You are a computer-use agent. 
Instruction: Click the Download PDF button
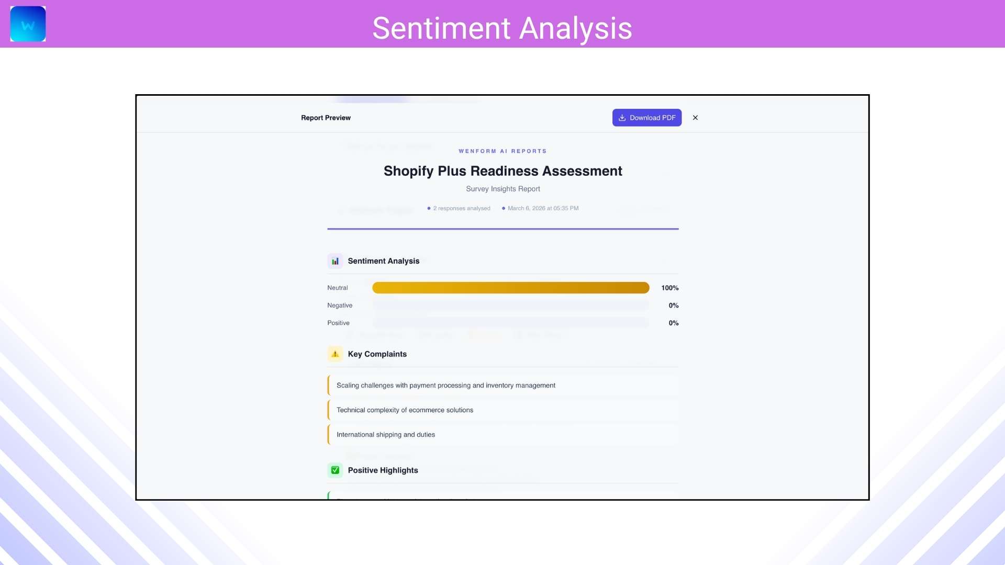tap(647, 118)
